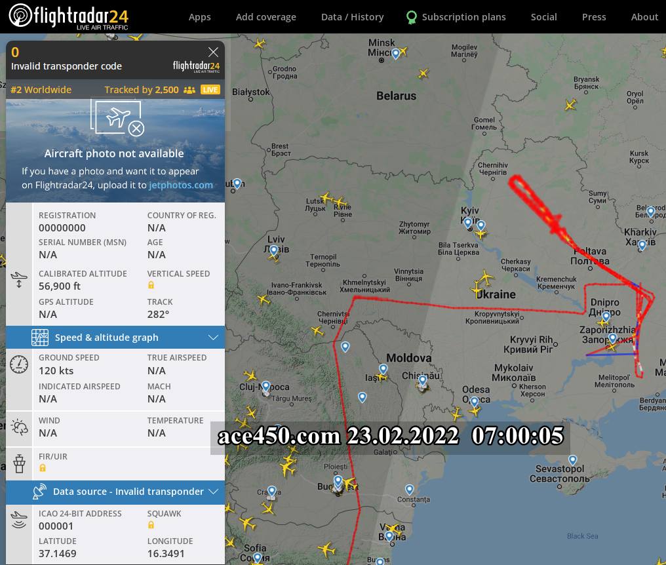Image resolution: width=666 pixels, height=565 pixels.
Task: Click the squawk lock icon
Action: pos(151,525)
